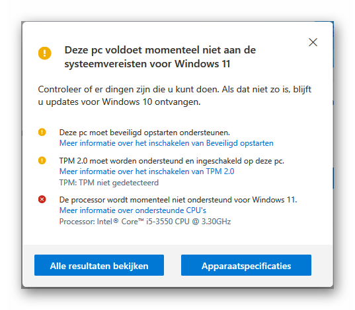Screen dimensions: 355x310
Task: Open link about inschakelen van TPM 2.0
Action: click(x=147, y=171)
